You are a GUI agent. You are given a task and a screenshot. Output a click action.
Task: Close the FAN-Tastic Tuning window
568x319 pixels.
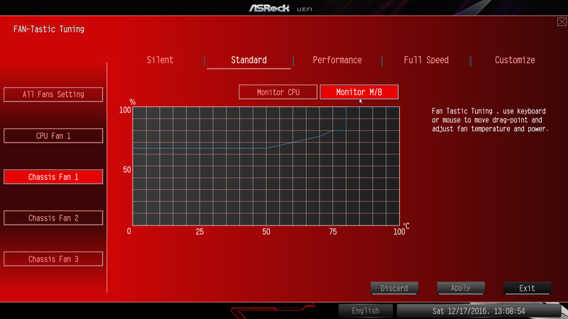pyautogui.click(x=562, y=22)
